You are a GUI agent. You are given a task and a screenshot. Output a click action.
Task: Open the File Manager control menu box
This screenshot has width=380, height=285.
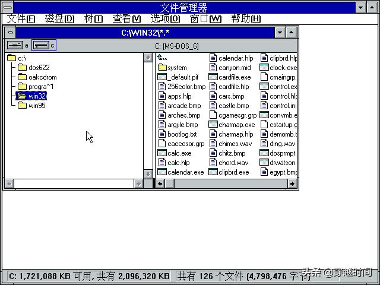(8, 7)
